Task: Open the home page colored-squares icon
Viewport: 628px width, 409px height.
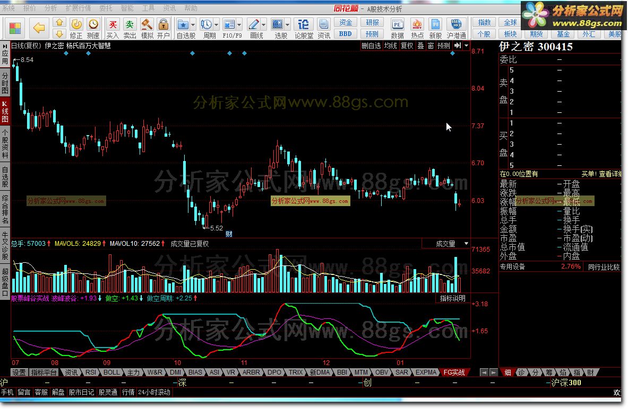Action: click(15, 28)
